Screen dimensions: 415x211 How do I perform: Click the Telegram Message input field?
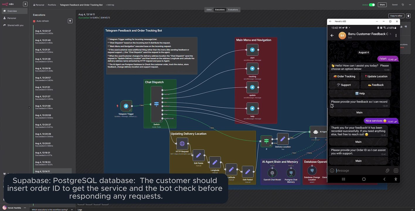click(359, 171)
